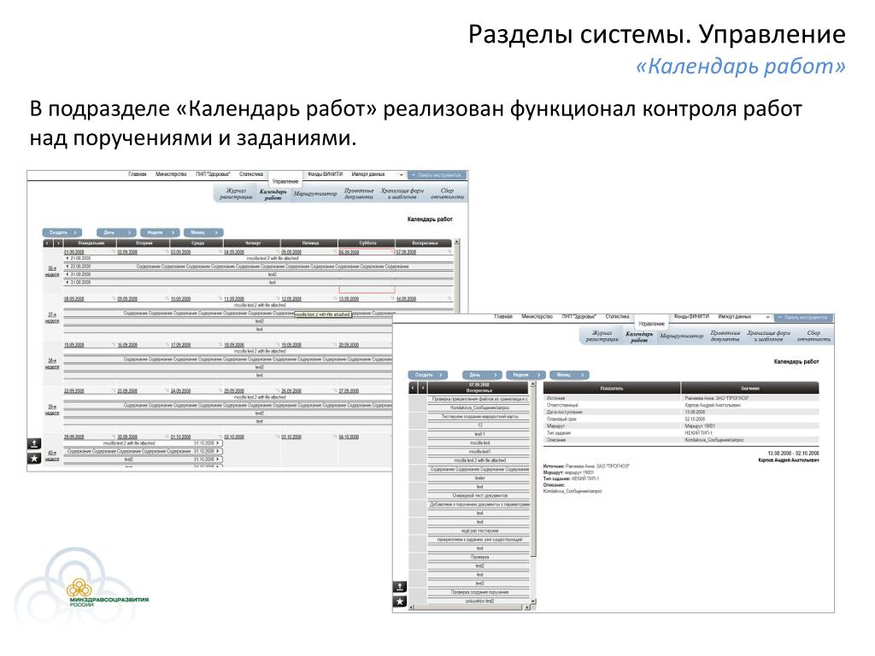Open 'Главная' menu in the week calendar screenshot
The height and width of the screenshot is (656, 875).
tap(138, 174)
